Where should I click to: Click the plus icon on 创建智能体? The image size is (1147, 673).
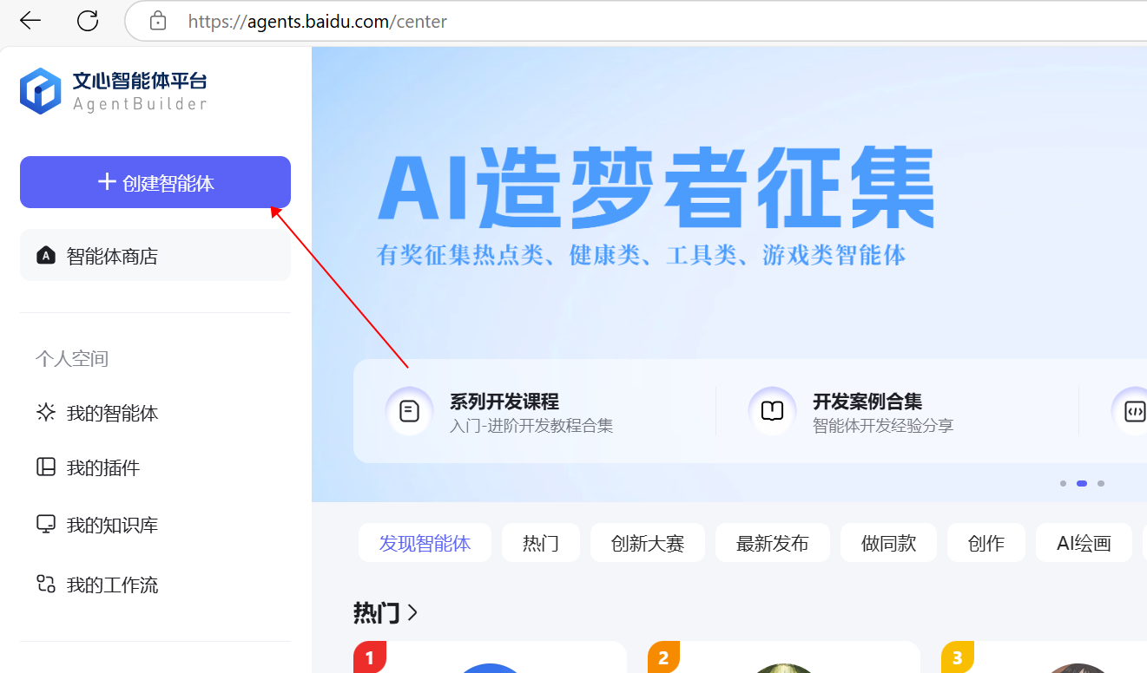107,182
